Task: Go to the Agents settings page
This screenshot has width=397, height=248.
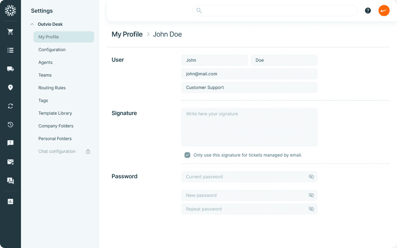Action: click(x=45, y=63)
